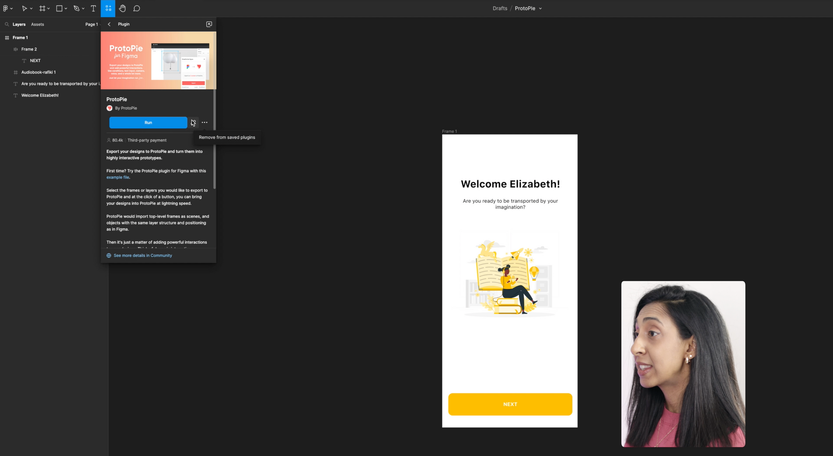The width and height of the screenshot is (833, 456).
Task: Open the plugin more options ellipsis
Action: (205, 122)
